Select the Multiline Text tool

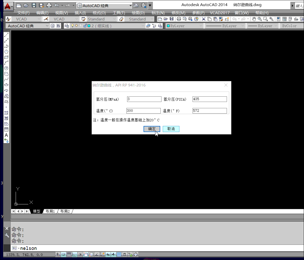pos(6,135)
